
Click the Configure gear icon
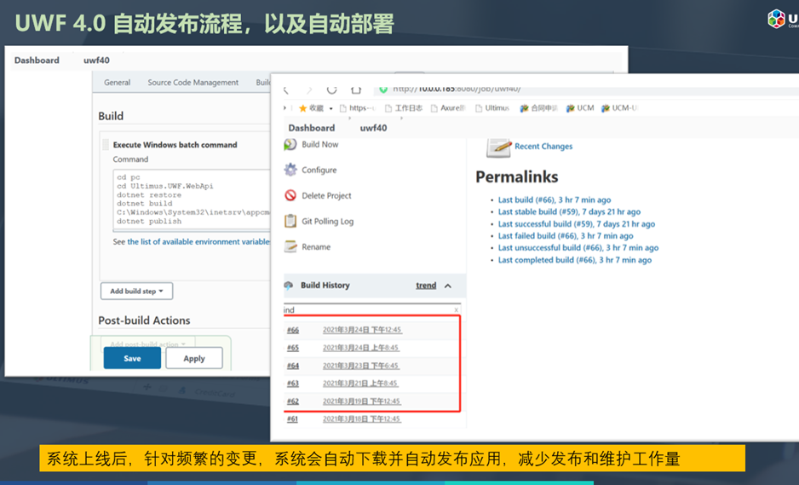point(290,170)
